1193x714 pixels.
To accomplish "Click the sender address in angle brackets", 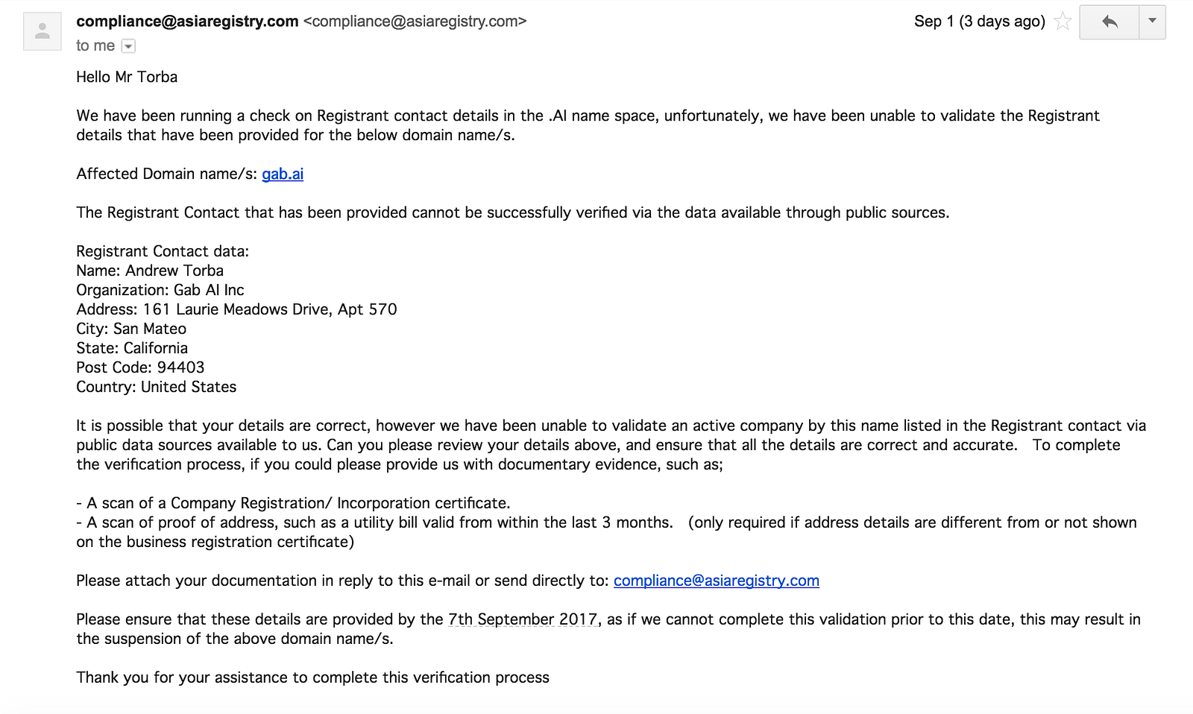I will tap(415, 22).
